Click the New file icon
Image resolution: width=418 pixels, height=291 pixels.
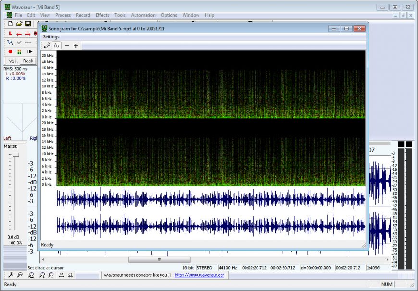coord(11,24)
